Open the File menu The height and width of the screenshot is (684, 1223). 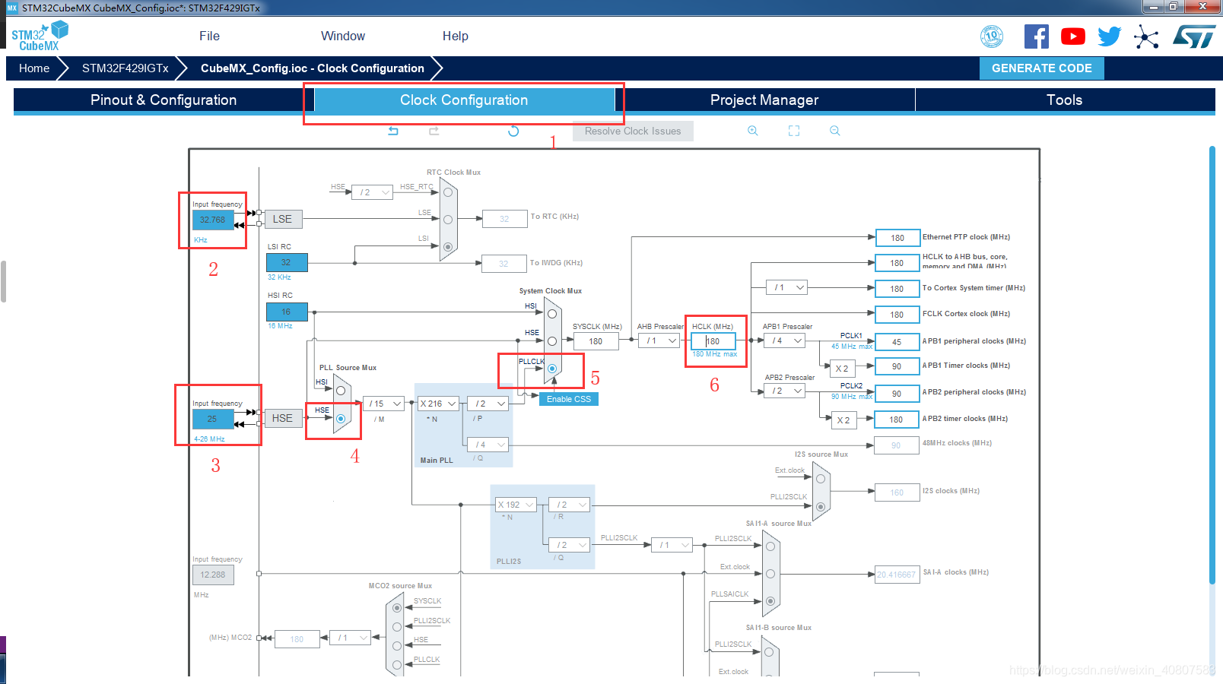click(209, 36)
